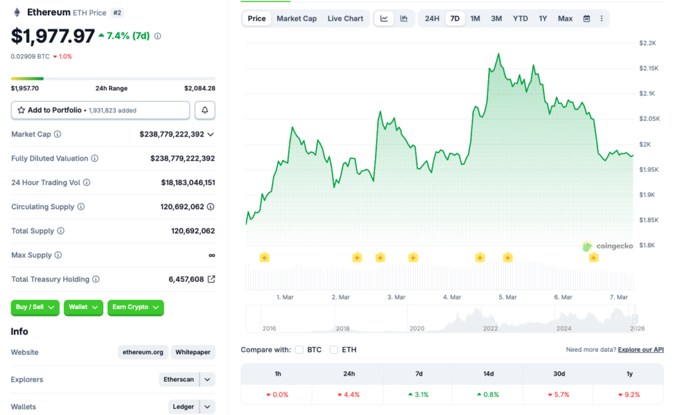Select the line chart view icon
682x415 pixels.
[384, 18]
